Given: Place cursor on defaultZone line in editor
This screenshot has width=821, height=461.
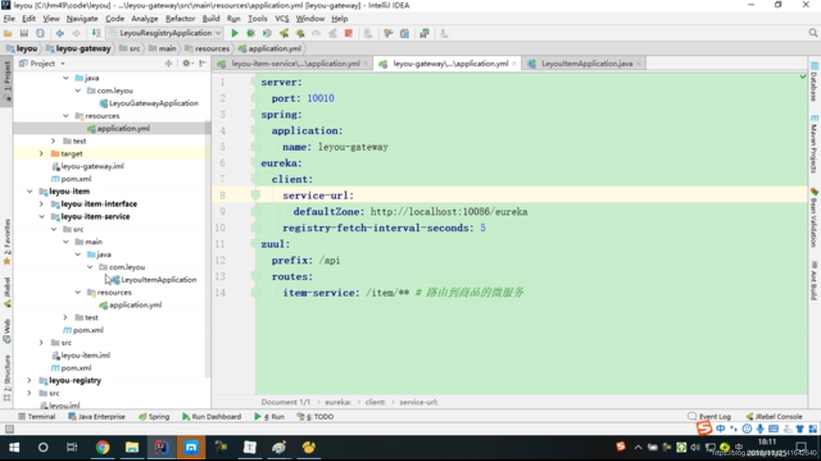Looking at the screenshot, I should (531, 212).
